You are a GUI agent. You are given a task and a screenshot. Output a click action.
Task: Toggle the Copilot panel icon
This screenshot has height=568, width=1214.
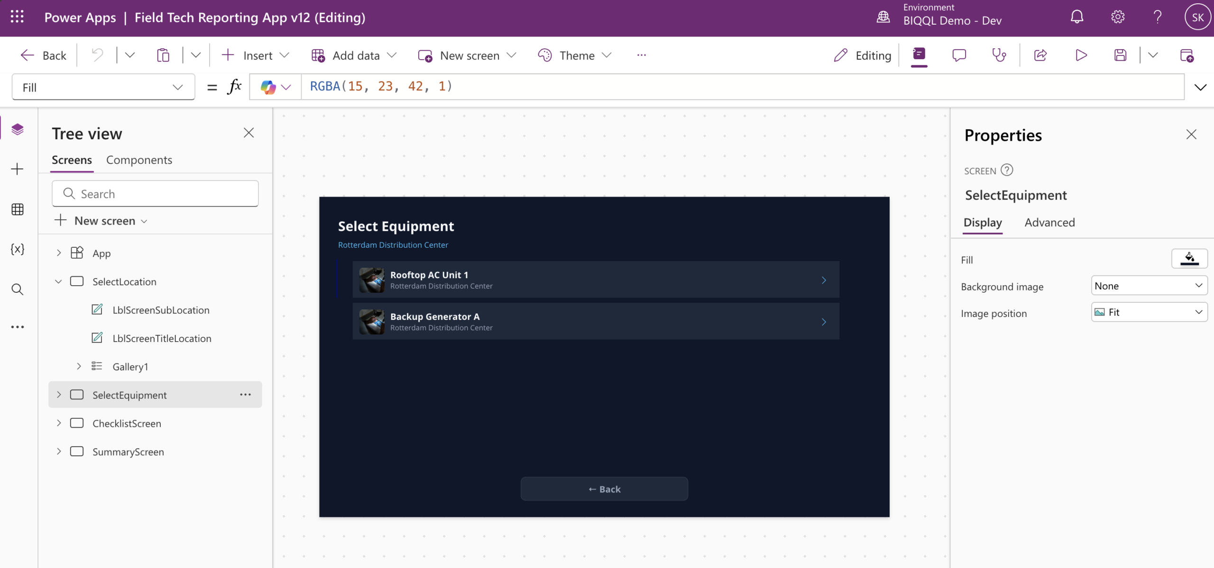[919, 55]
